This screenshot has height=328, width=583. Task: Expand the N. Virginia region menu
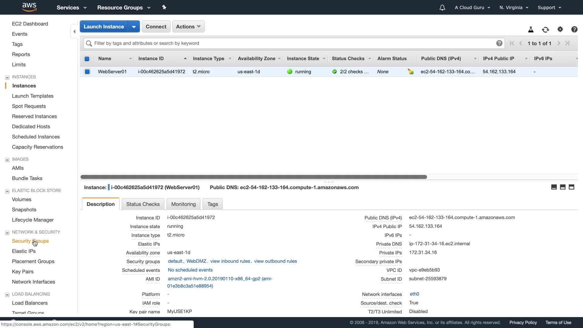click(514, 8)
